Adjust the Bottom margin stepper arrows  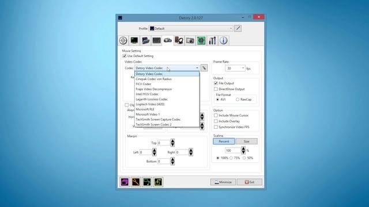[x=173, y=161]
